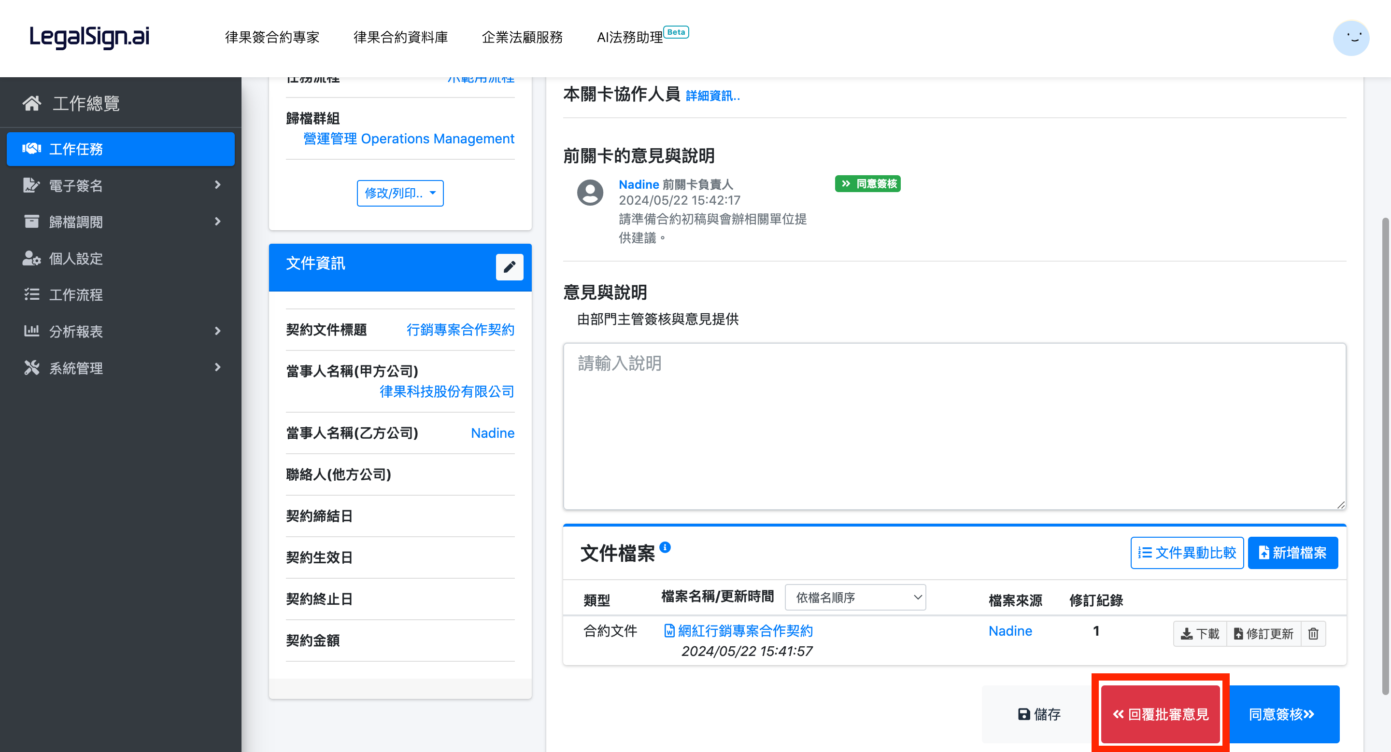
Task: Click the 修訂更新 button
Action: click(x=1263, y=633)
